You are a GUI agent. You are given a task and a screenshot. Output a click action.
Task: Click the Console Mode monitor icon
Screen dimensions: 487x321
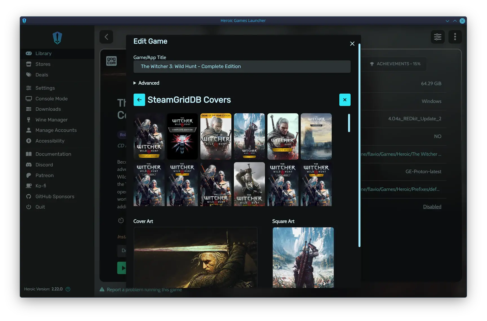click(x=29, y=99)
